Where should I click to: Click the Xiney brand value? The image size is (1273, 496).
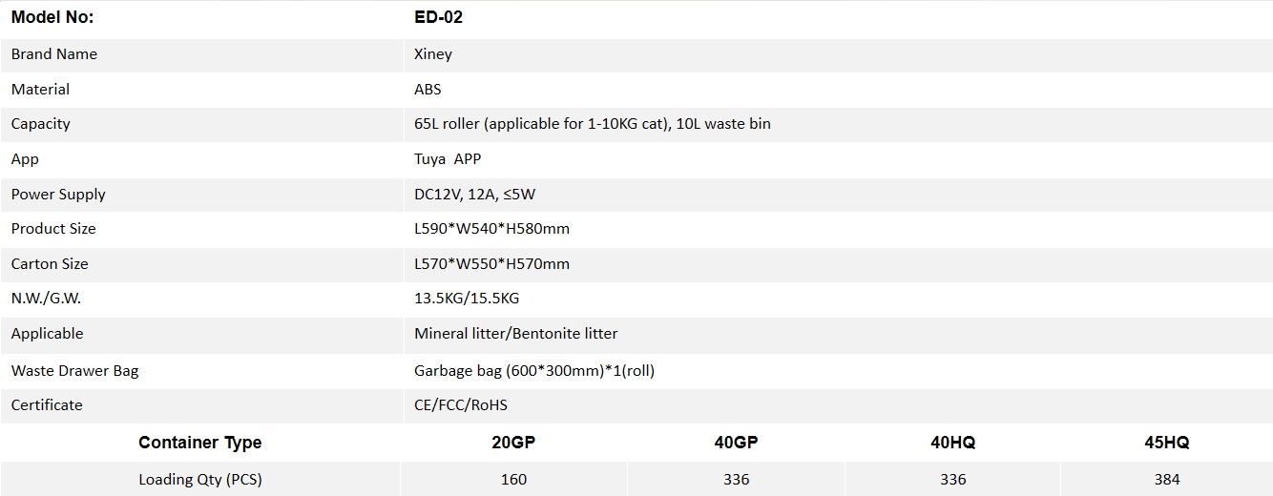[x=433, y=54]
